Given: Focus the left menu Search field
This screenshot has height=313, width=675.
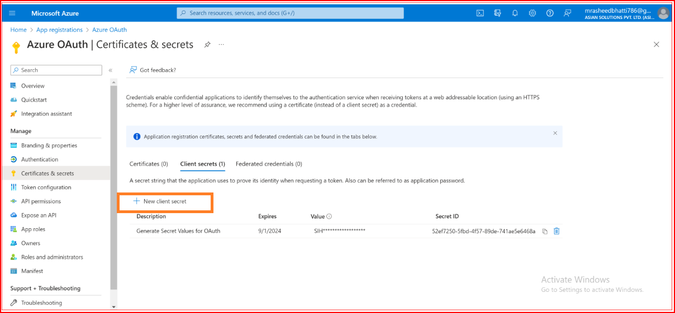Looking at the screenshot, I should (56, 70).
